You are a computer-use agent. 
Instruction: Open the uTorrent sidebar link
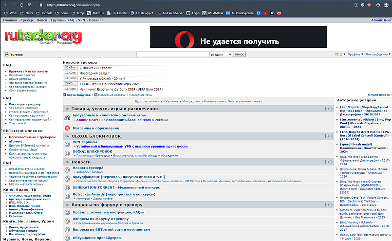(x=16, y=141)
